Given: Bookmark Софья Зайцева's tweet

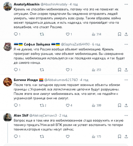Looking at the screenshot, I should tap(120, 70).
